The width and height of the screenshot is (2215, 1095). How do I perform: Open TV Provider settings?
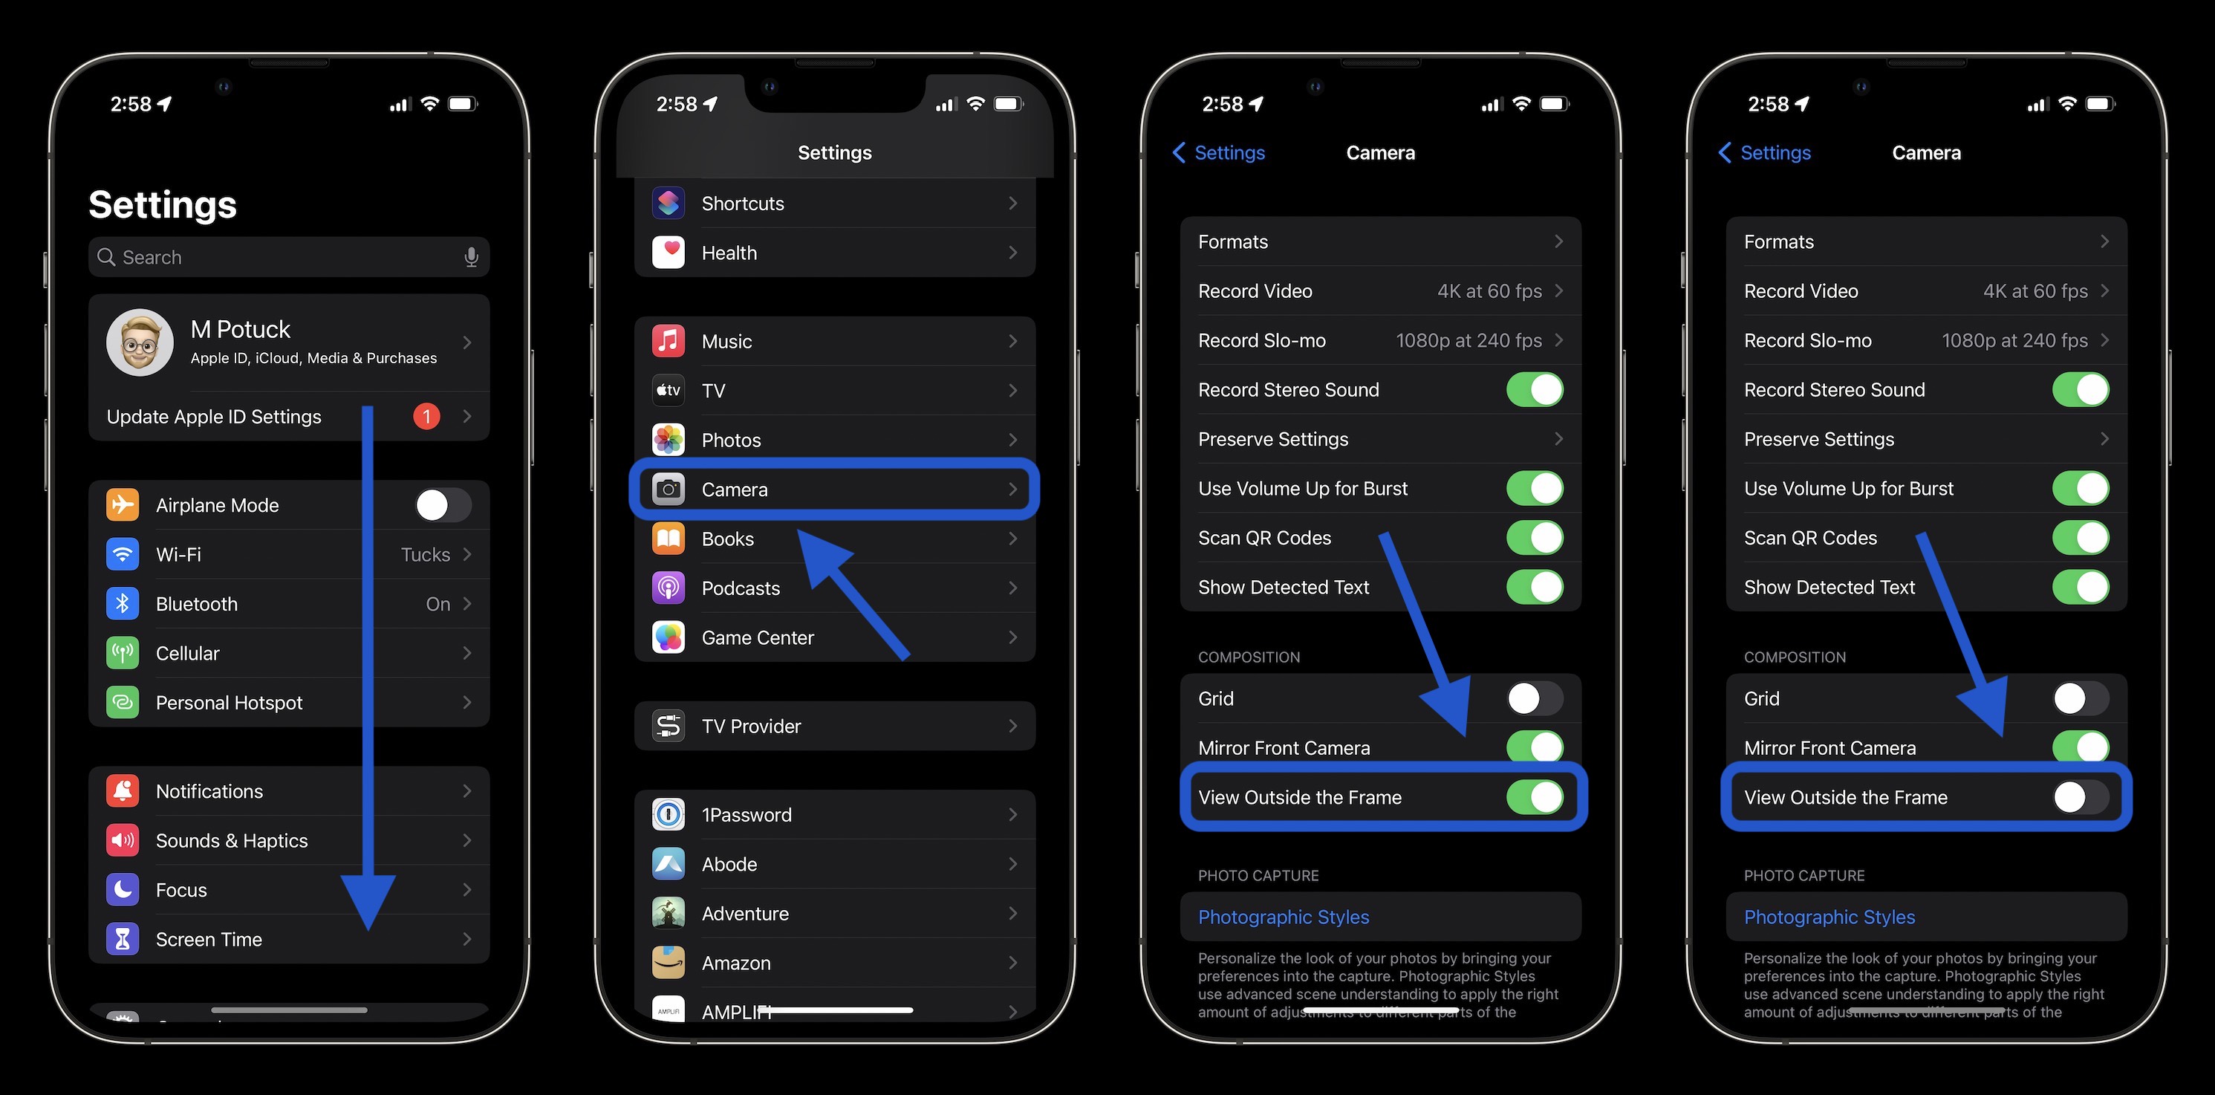click(x=833, y=725)
